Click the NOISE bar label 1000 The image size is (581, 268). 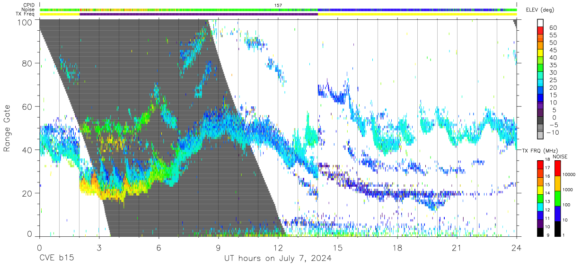(x=569, y=190)
